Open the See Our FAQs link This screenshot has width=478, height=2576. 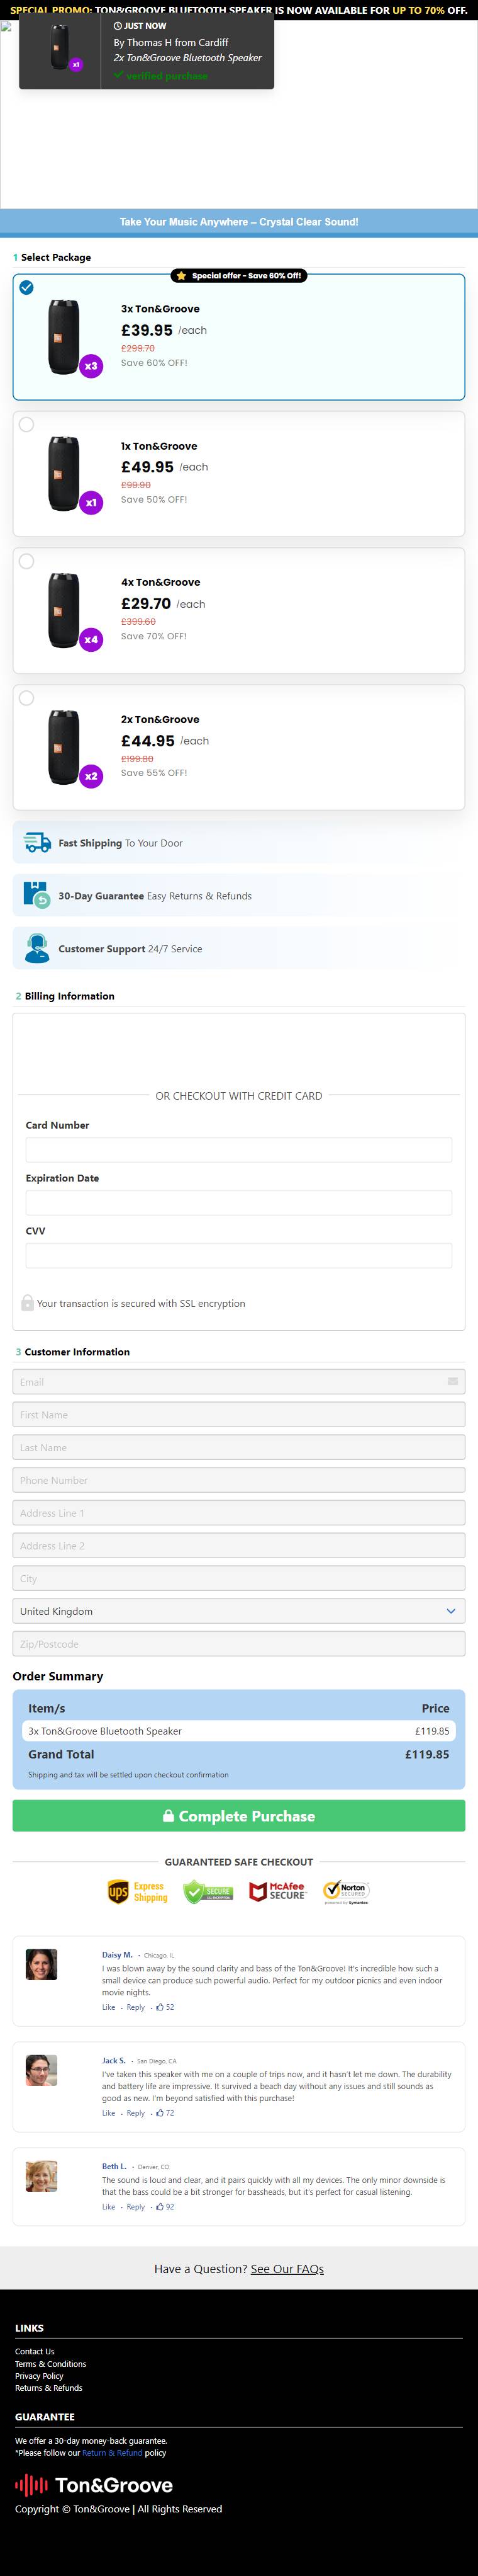pos(287,2269)
